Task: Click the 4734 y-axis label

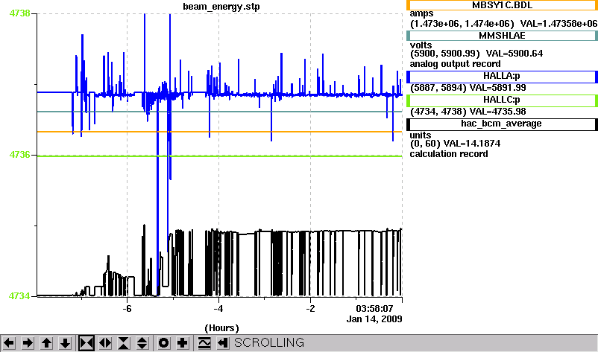Action: [x=19, y=296]
